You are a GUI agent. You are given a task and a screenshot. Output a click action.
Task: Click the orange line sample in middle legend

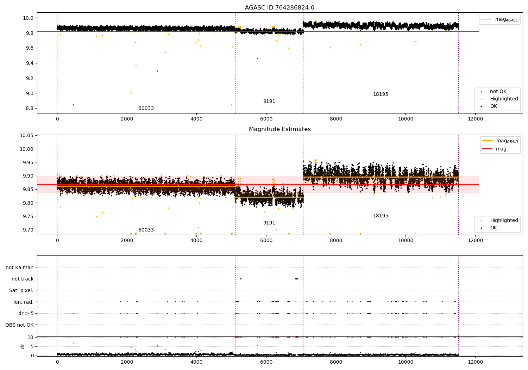(x=488, y=141)
